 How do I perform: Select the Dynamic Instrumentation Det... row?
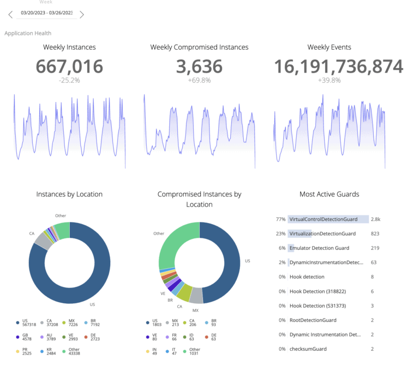[x=328, y=334]
